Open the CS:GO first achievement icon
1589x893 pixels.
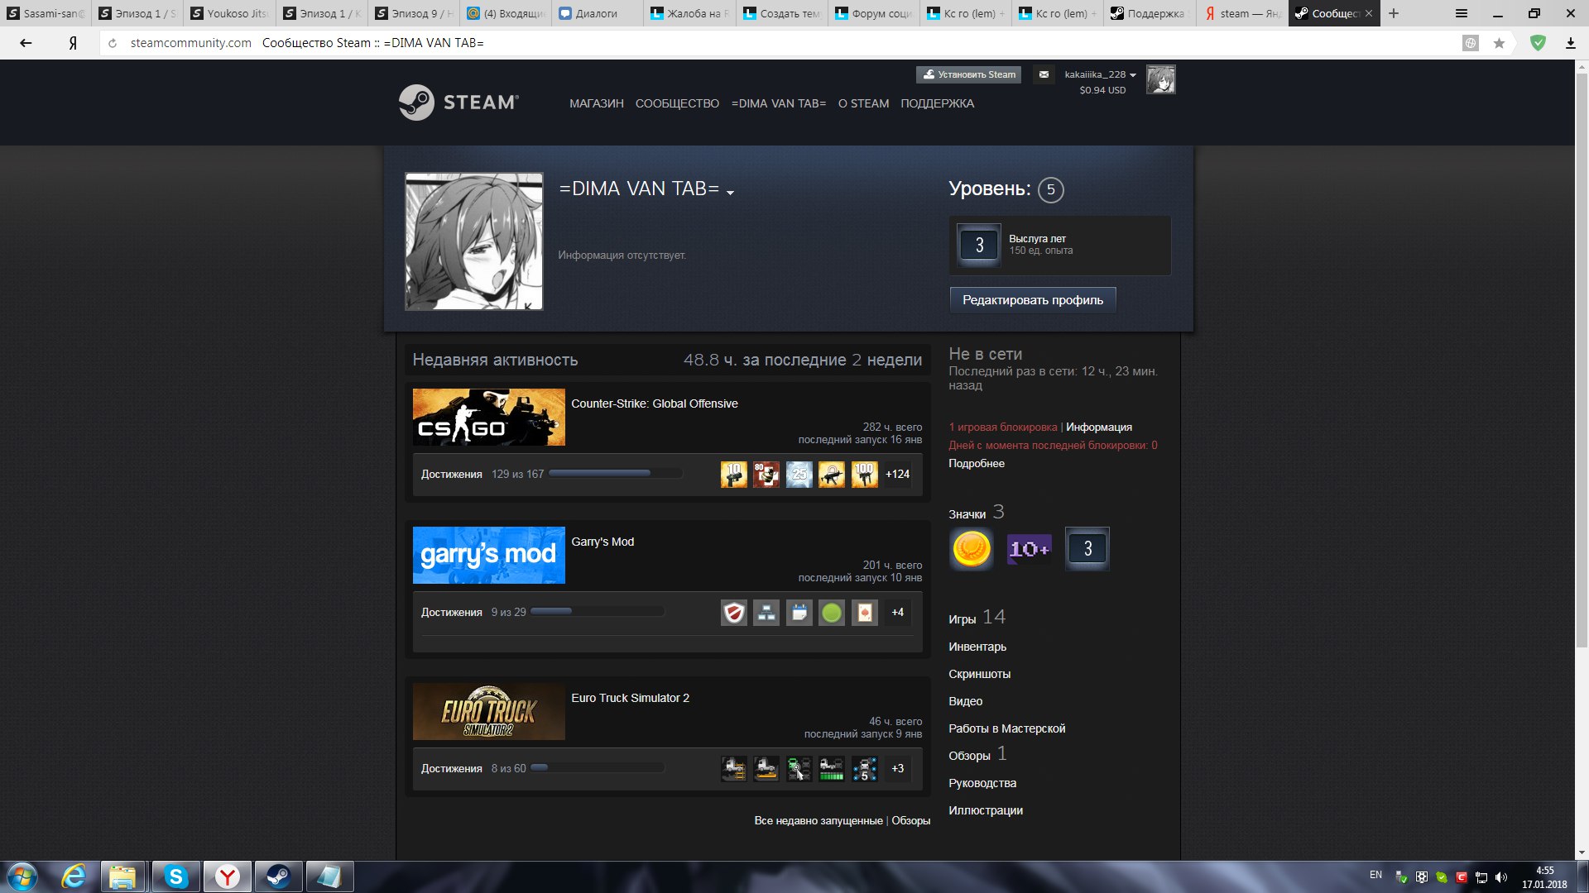[733, 474]
